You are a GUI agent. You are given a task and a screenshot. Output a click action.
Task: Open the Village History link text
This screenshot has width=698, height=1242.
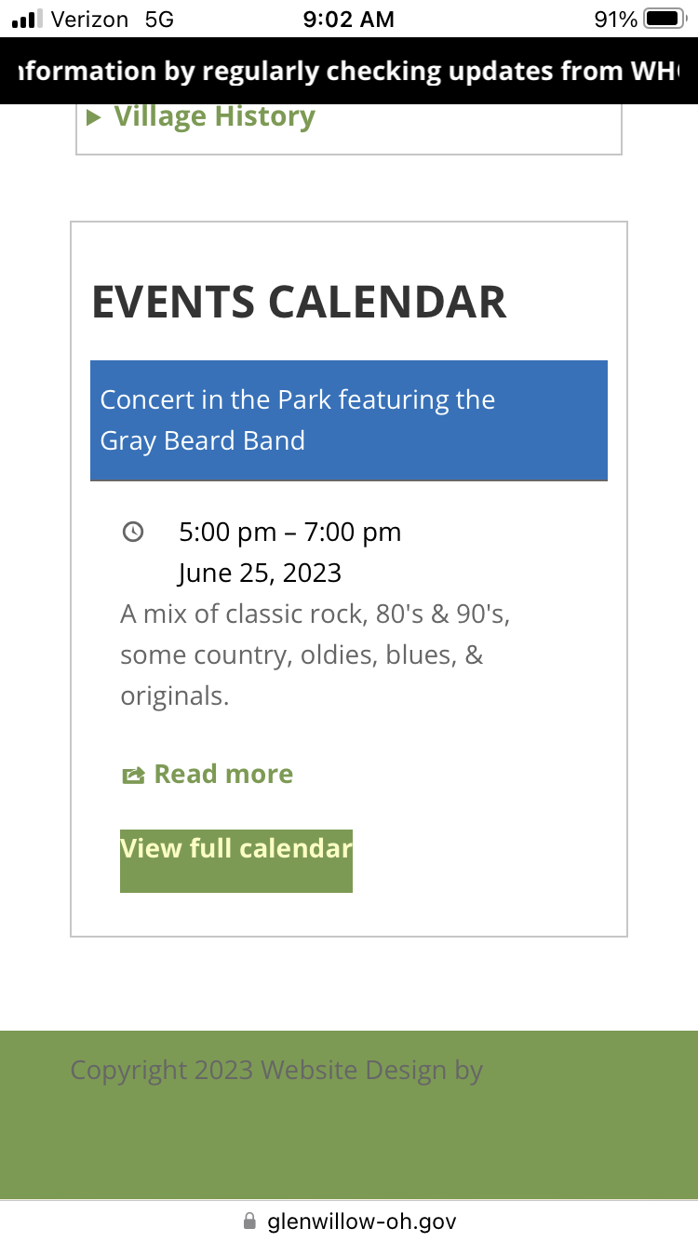214,116
